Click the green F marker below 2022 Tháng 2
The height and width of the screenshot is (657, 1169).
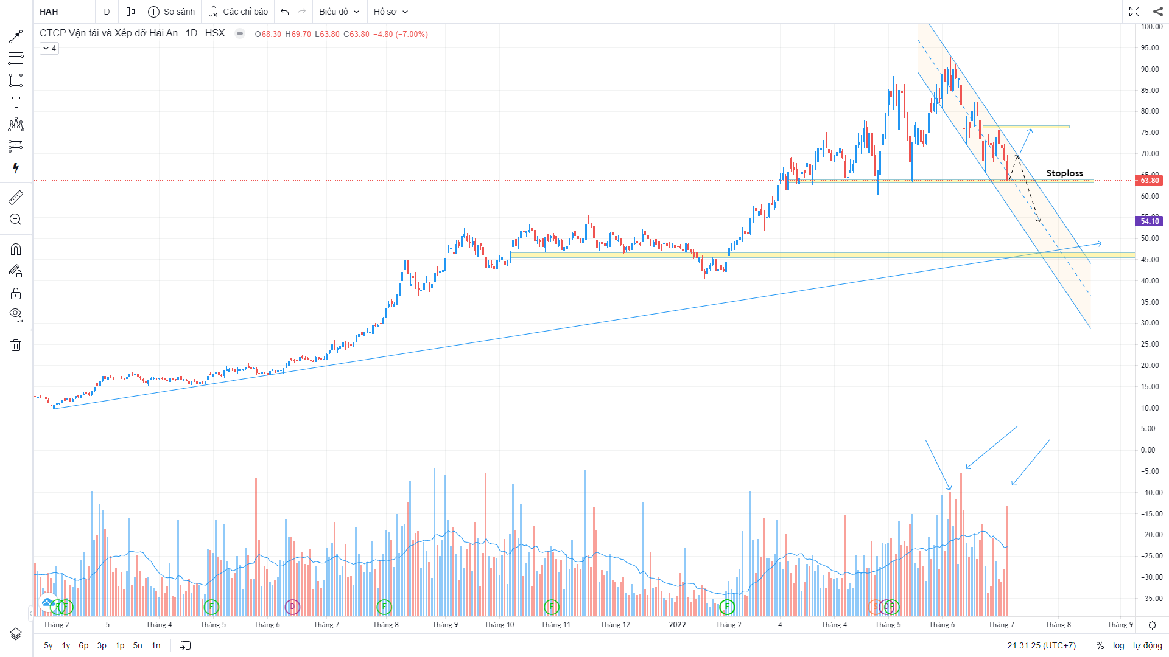coord(727,607)
